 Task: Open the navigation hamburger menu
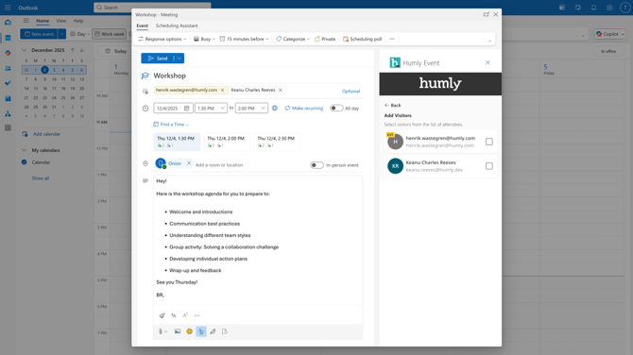[x=26, y=21]
